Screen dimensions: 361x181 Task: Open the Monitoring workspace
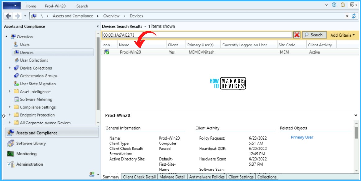52,154
